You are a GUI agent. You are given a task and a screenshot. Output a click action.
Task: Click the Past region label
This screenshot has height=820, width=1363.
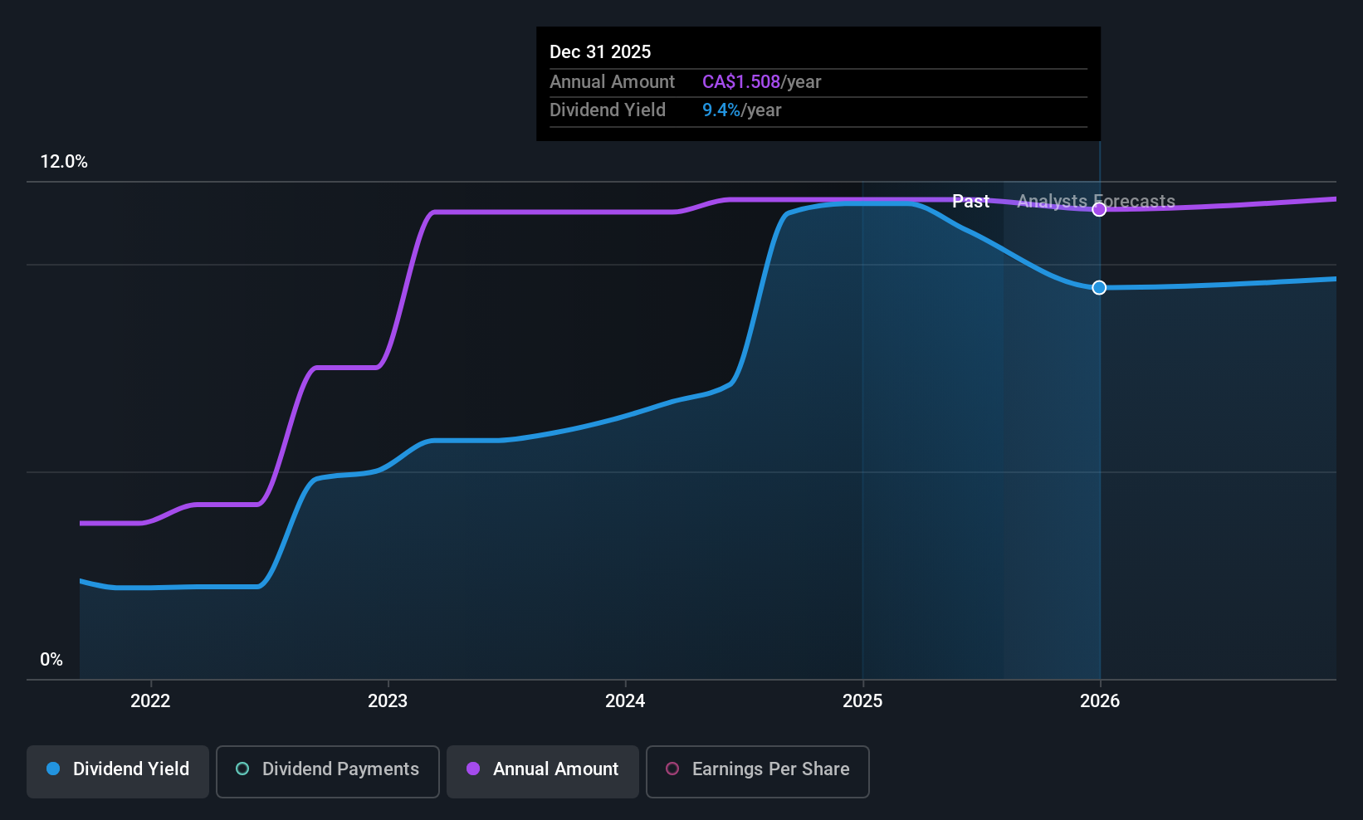coord(970,201)
